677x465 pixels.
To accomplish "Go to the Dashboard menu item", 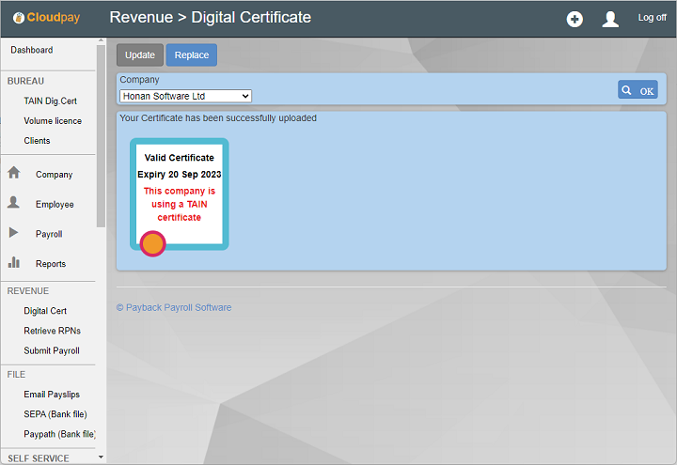I will [32, 50].
